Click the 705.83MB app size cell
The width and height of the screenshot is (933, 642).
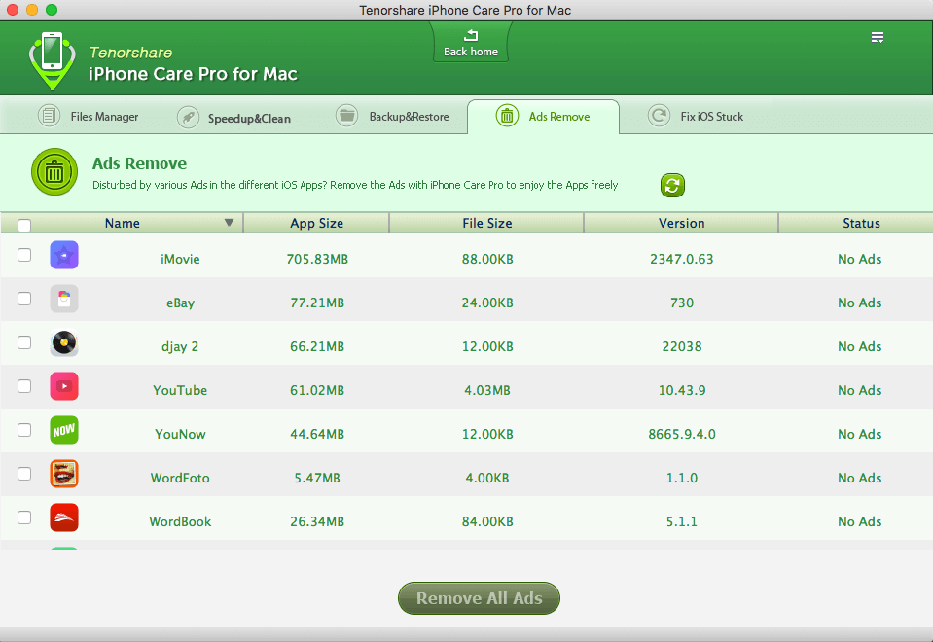[x=317, y=259]
